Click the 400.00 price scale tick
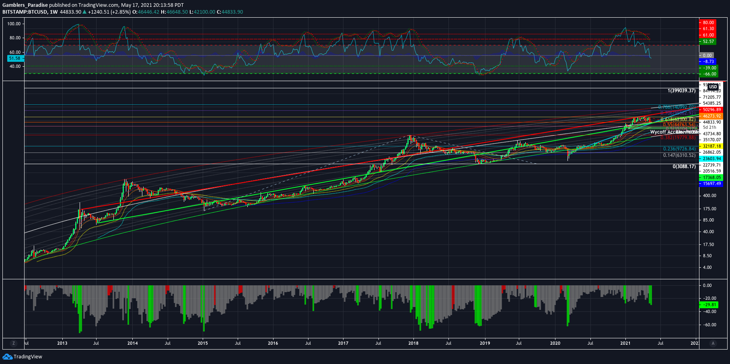This screenshot has width=730, height=364. 709,196
